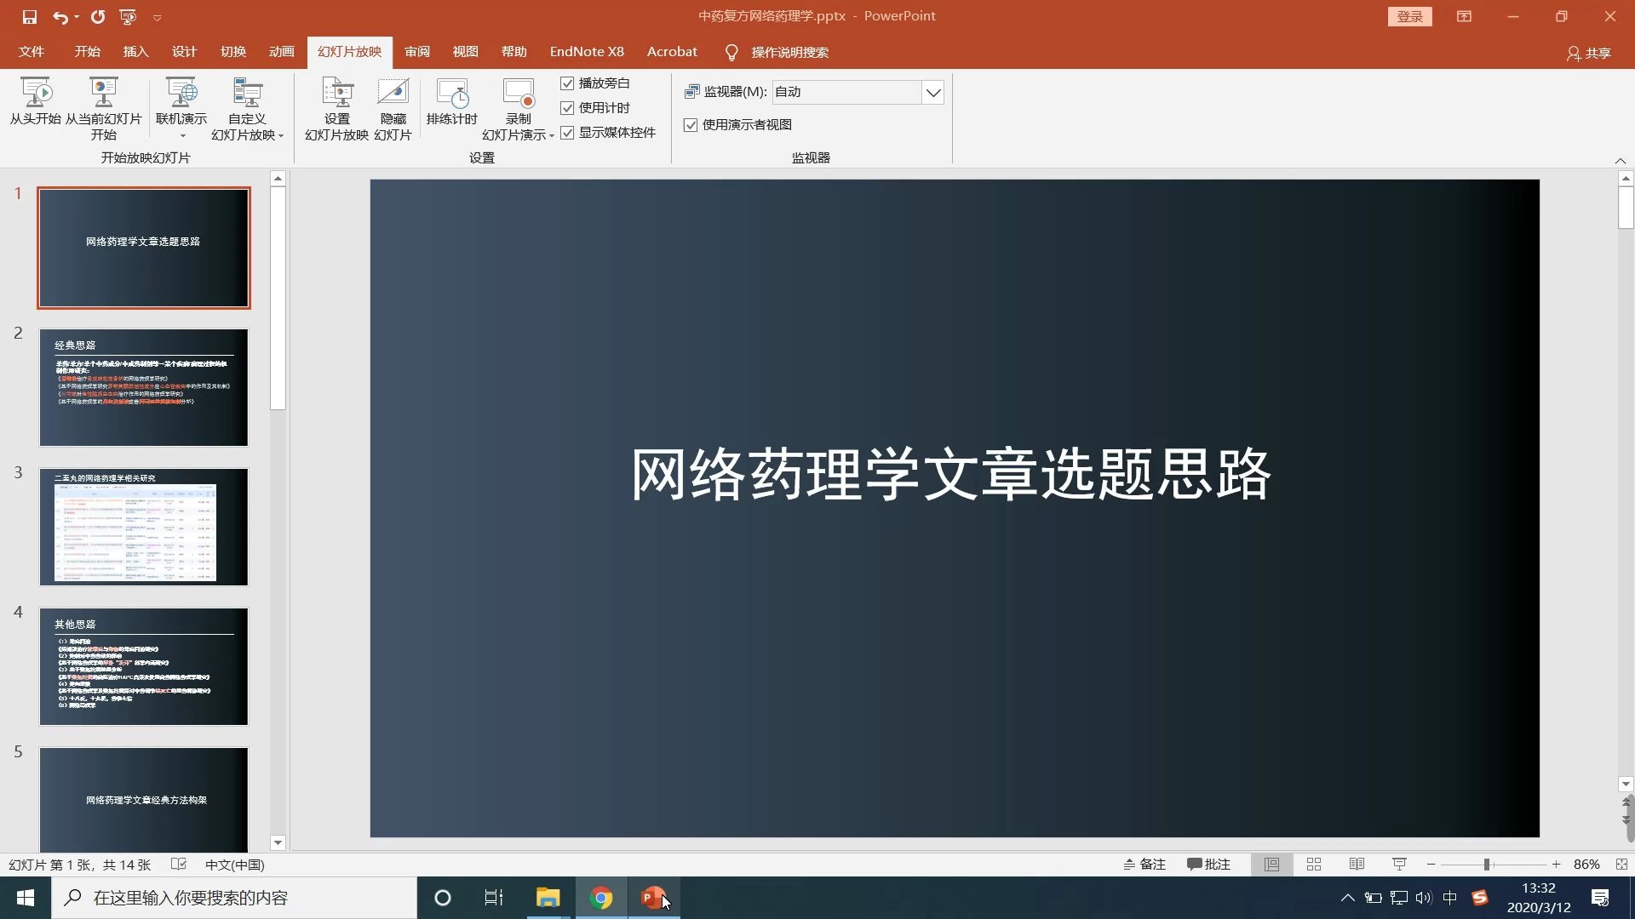
Task: Expand 联机演示 dropdown arrow
Action: point(181,136)
